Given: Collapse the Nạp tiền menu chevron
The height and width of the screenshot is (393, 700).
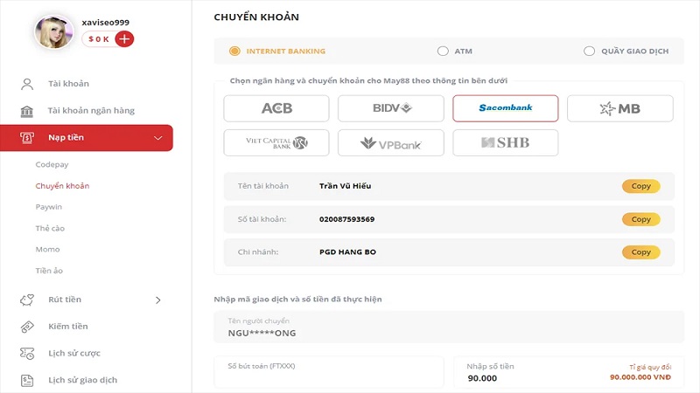Looking at the screenshot, I should point(158,138).
